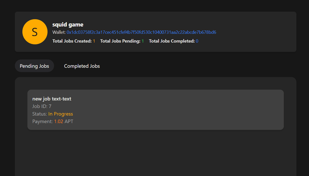Select the Pending Jobs tab

click(x=34, y=66)
